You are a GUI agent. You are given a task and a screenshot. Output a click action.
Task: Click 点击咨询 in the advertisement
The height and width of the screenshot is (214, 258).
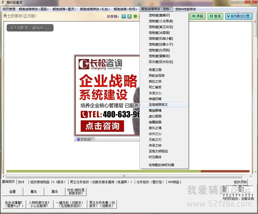[x=102, y=126]
